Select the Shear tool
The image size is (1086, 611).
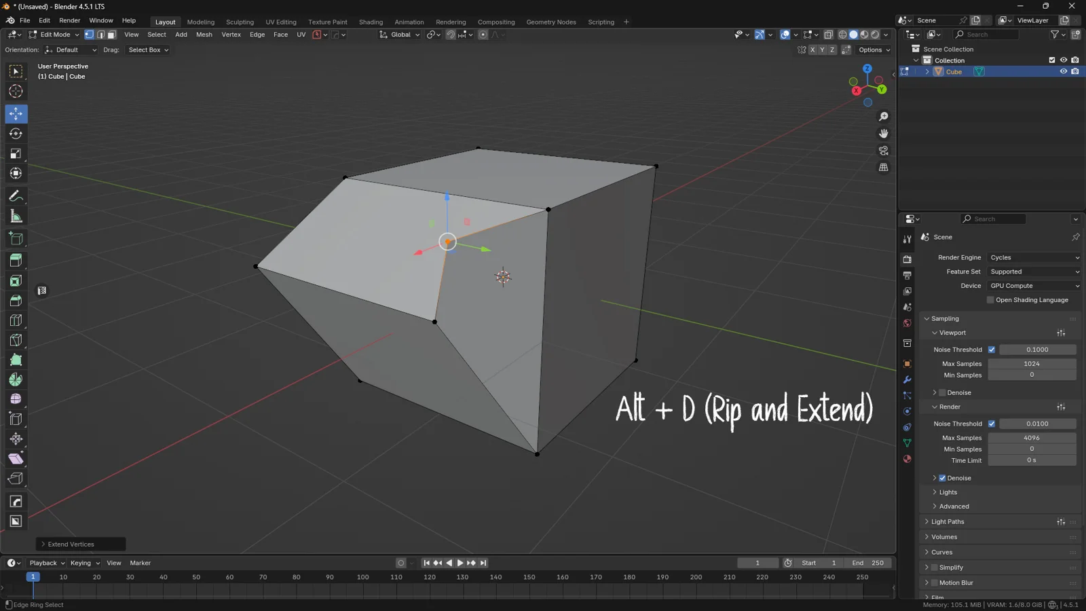16,458
